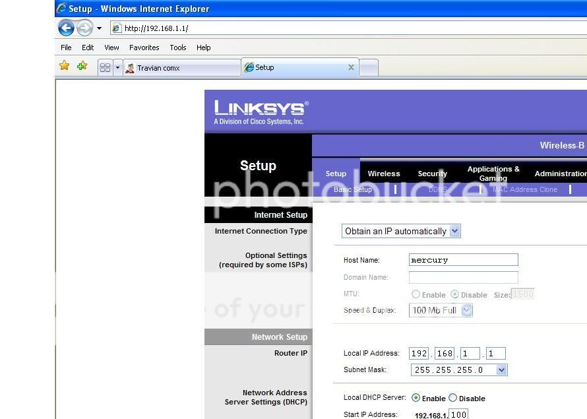The width and height of the screenshot is (587, 419).
Task: Open the Tools menu
Action: tap(178, 48)
